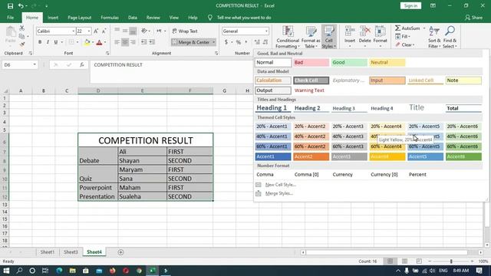Open the font name Calibri dropdown

(x=74, y=31)
